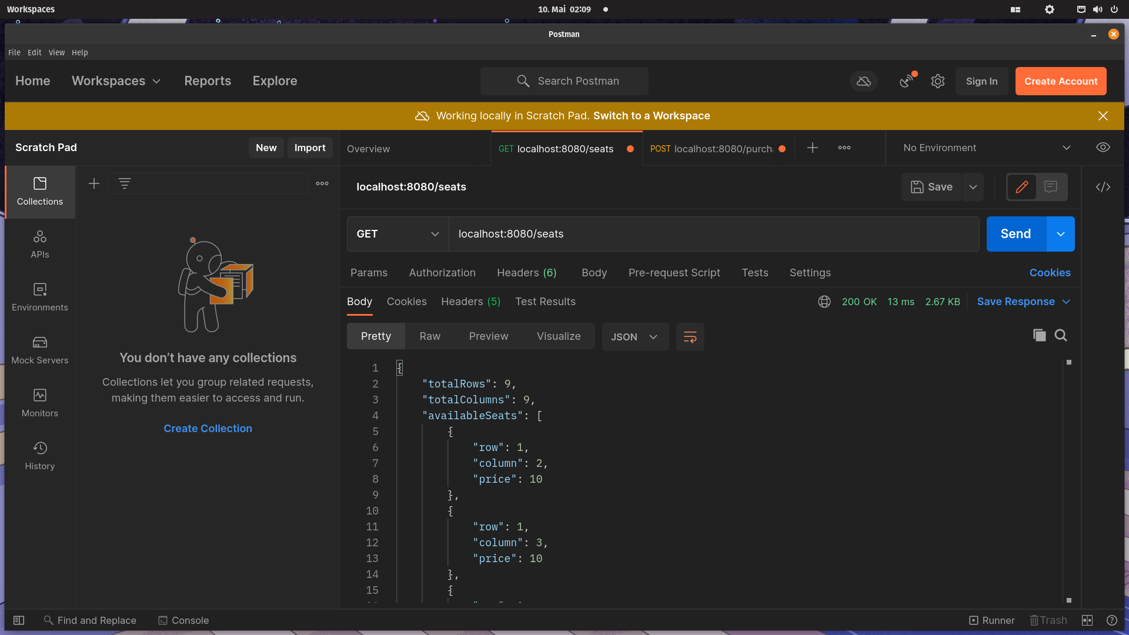Switch to comment mode icon
Screen dimensions: 1129x635
coord(1051,187)
